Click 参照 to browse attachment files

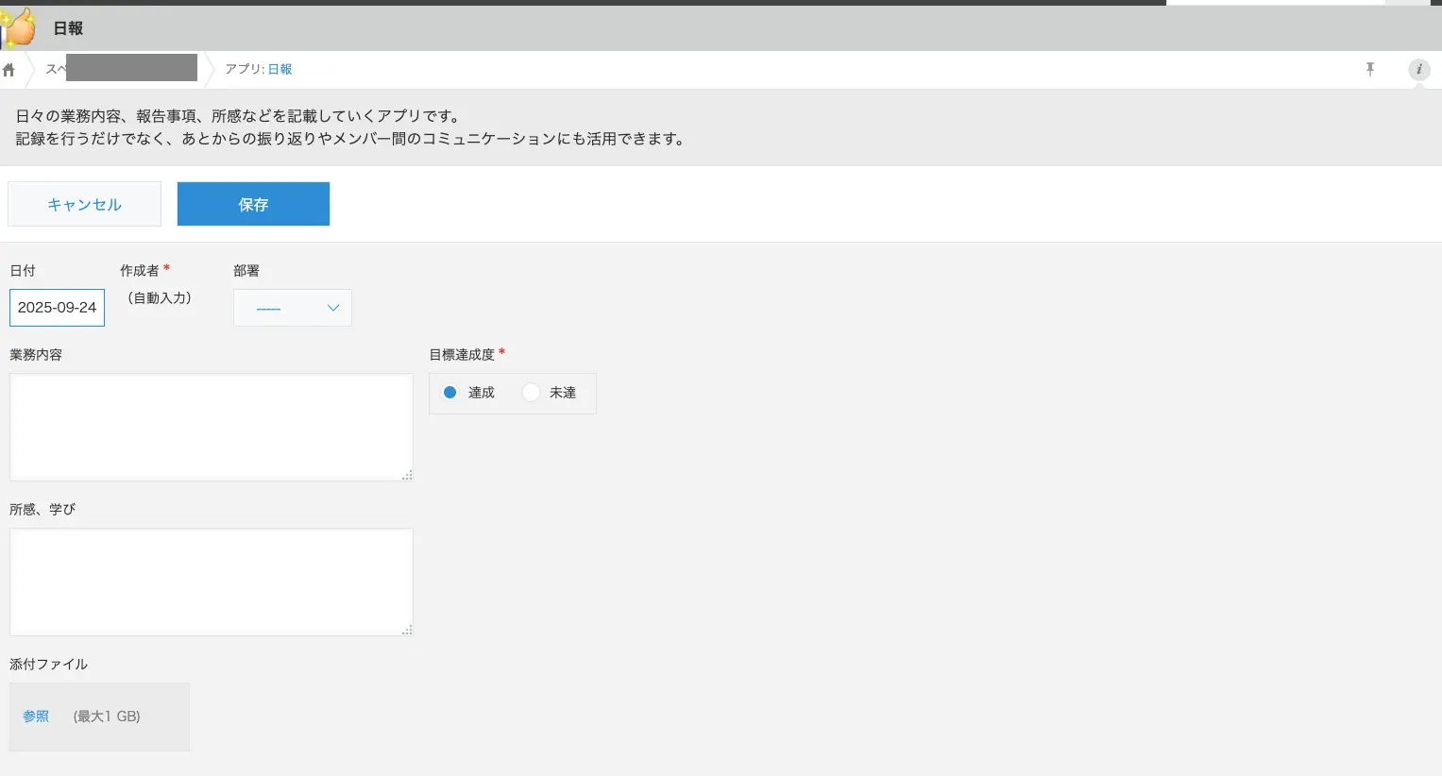click(x=36, y=717)
